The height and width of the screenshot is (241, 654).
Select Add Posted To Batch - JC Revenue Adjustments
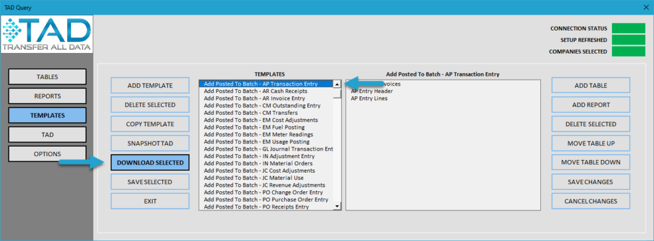coord(266,185)
